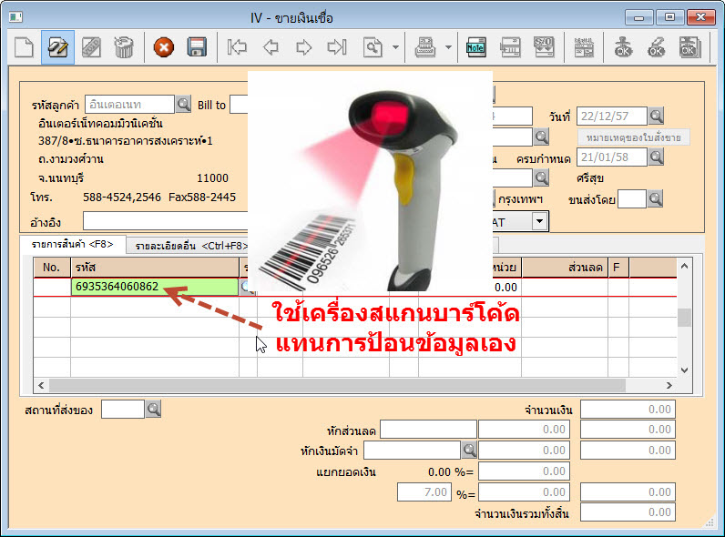The image size is (725, 537).
Task: Go to the previous record
Action: coord(271,47)
